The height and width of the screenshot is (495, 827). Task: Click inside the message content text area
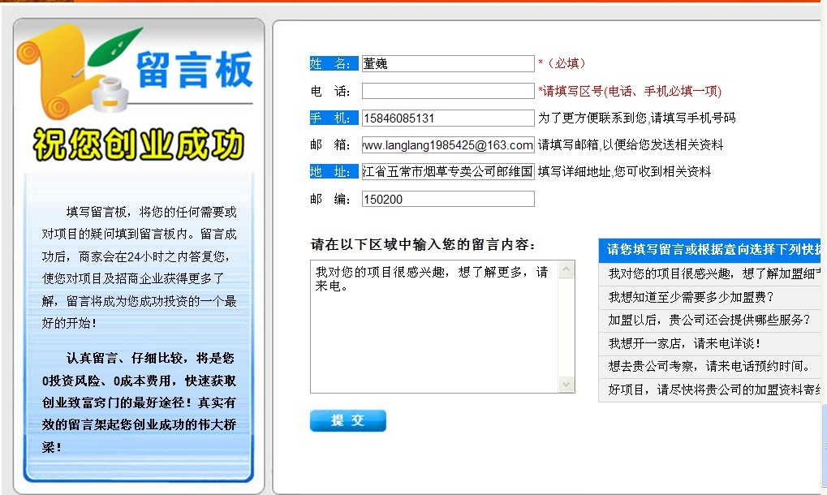coord(434,327)
